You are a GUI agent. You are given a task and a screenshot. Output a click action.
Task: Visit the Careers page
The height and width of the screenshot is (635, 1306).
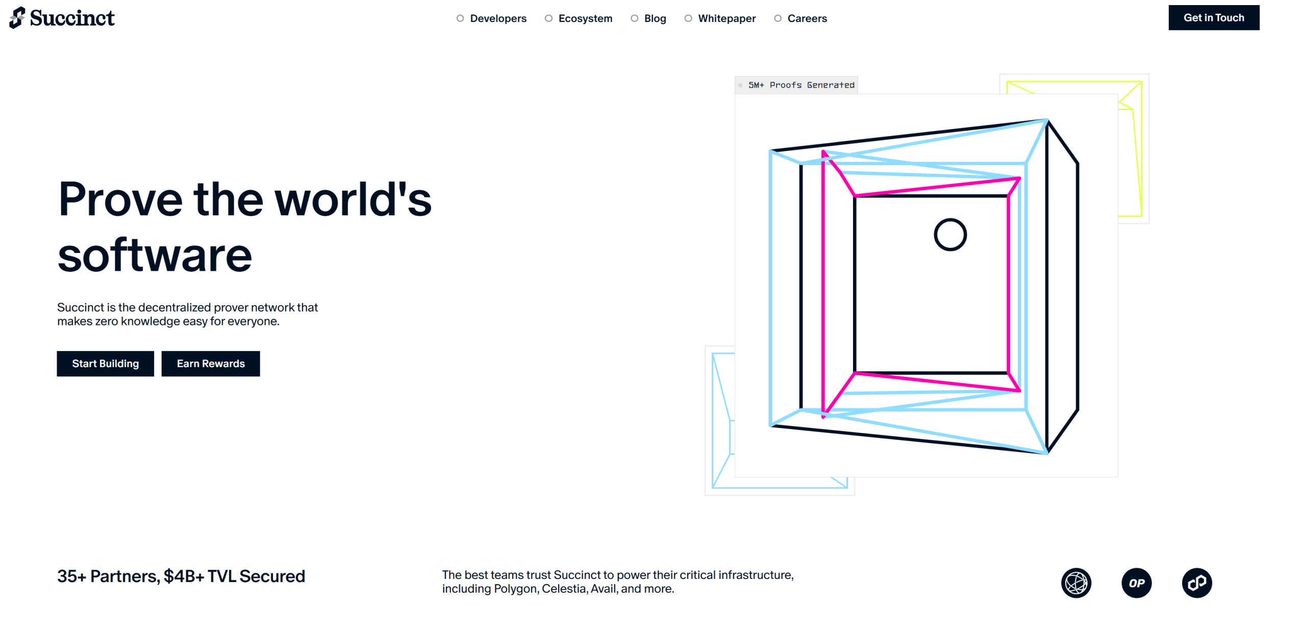(x=800, y=18)
